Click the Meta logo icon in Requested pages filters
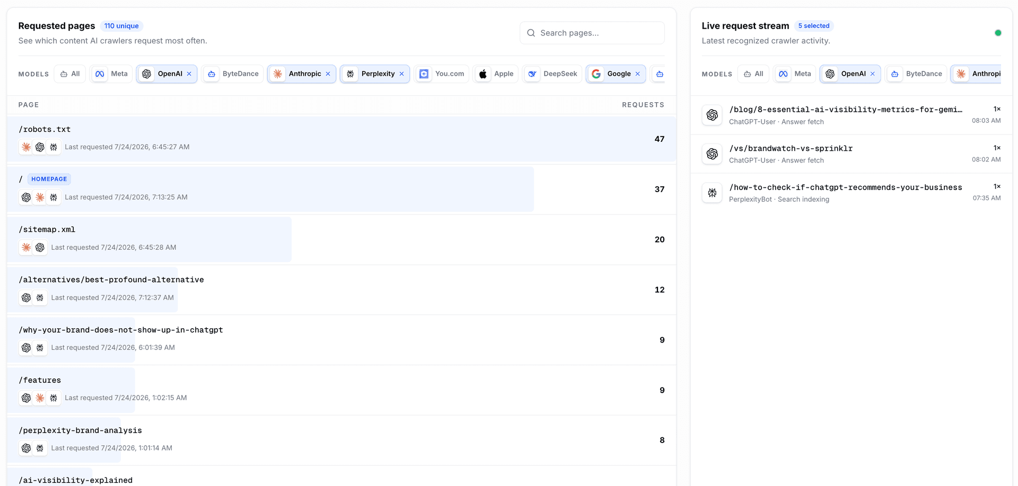The height and width of the screenshot is (486, 1018). click(x=100, y=74)
